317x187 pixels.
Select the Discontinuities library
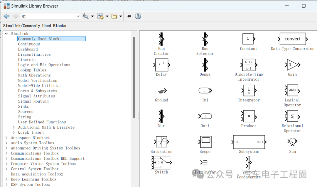pos(34,55)
